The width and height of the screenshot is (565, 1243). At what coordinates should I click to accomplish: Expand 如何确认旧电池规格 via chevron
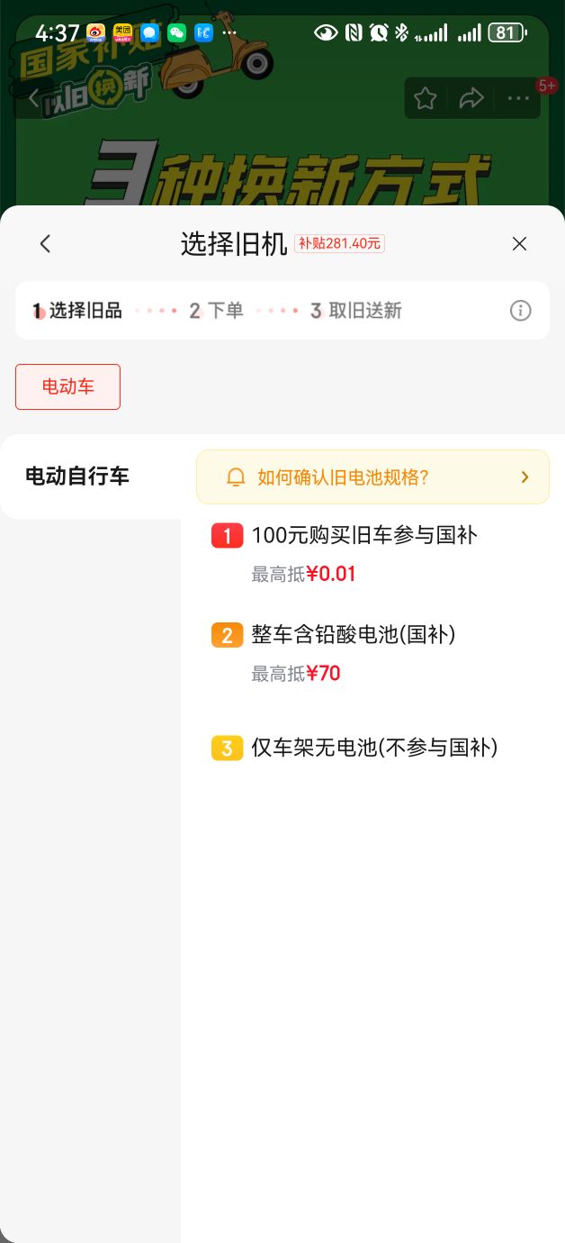click(x=525, y=477)
